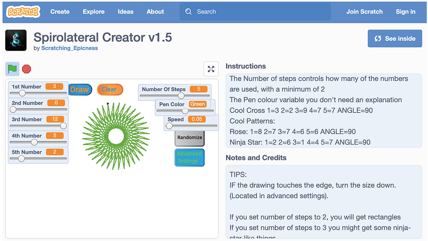Screen dimensions: 428x241
Task: Click the 5th Number slider handle
Action: 21,158
